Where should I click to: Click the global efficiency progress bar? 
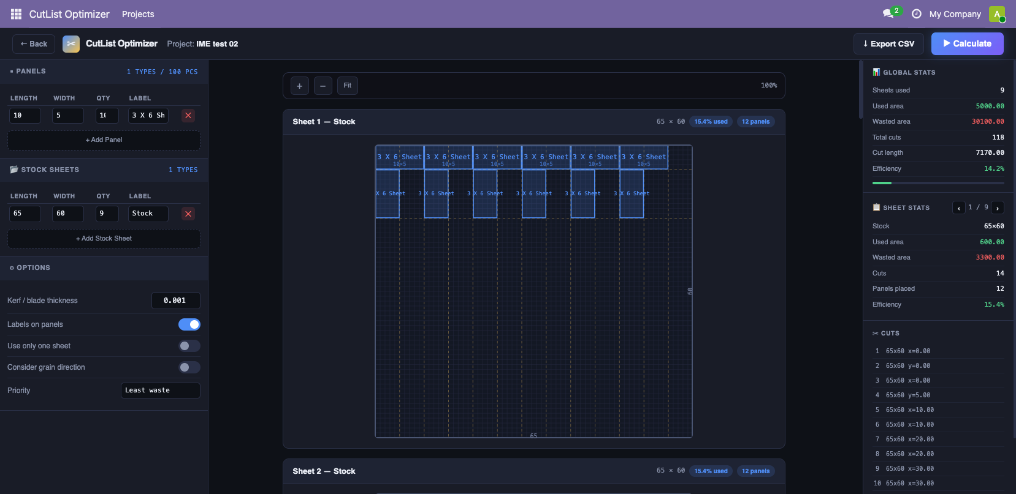(938, 183)
